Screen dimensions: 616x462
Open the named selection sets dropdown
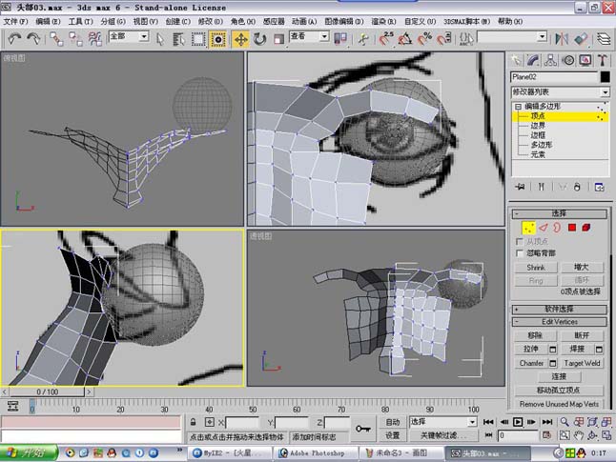(x=543, y=37)
